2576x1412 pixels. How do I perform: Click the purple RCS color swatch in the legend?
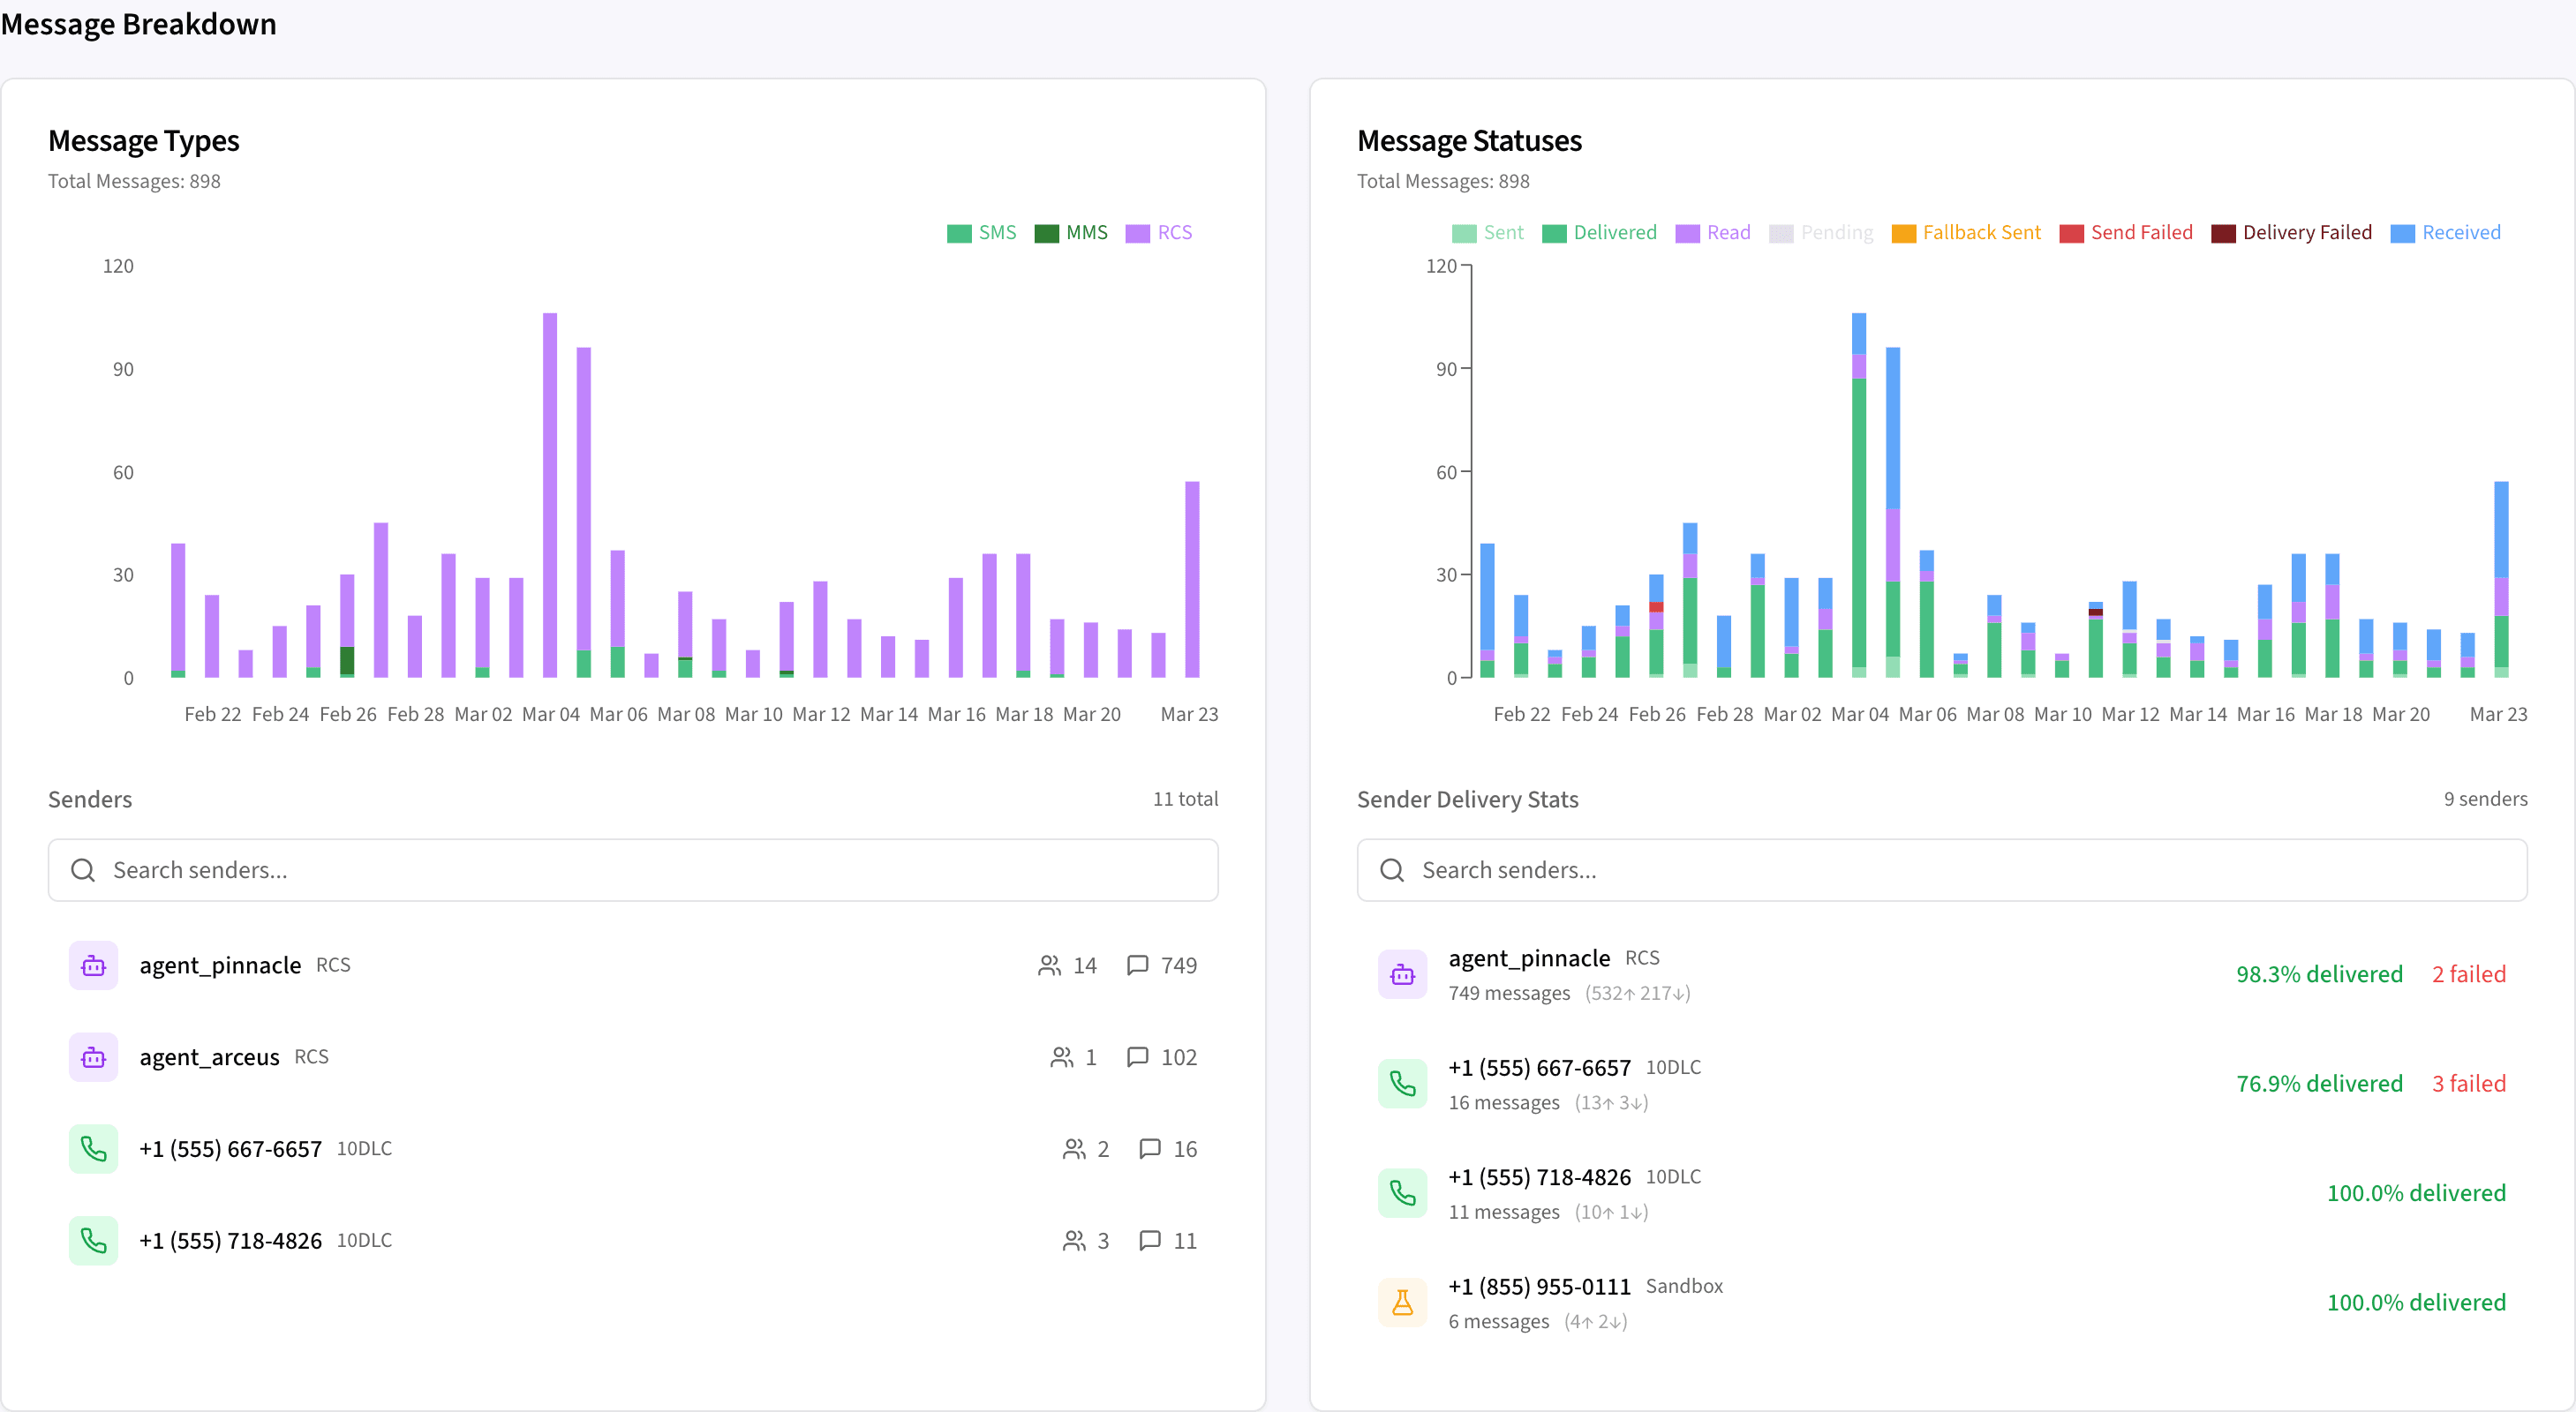[1137, 232]
